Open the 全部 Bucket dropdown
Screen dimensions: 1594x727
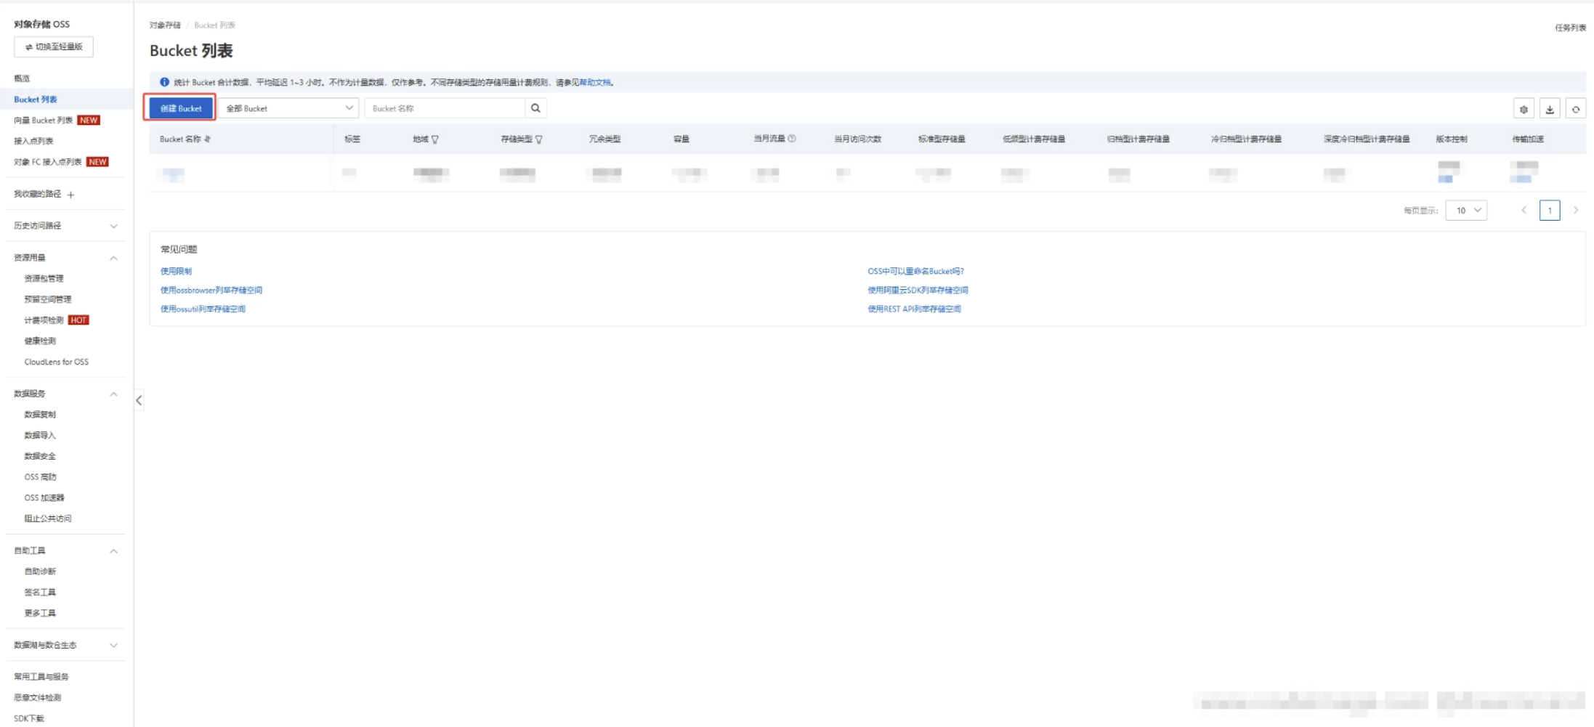287,107
